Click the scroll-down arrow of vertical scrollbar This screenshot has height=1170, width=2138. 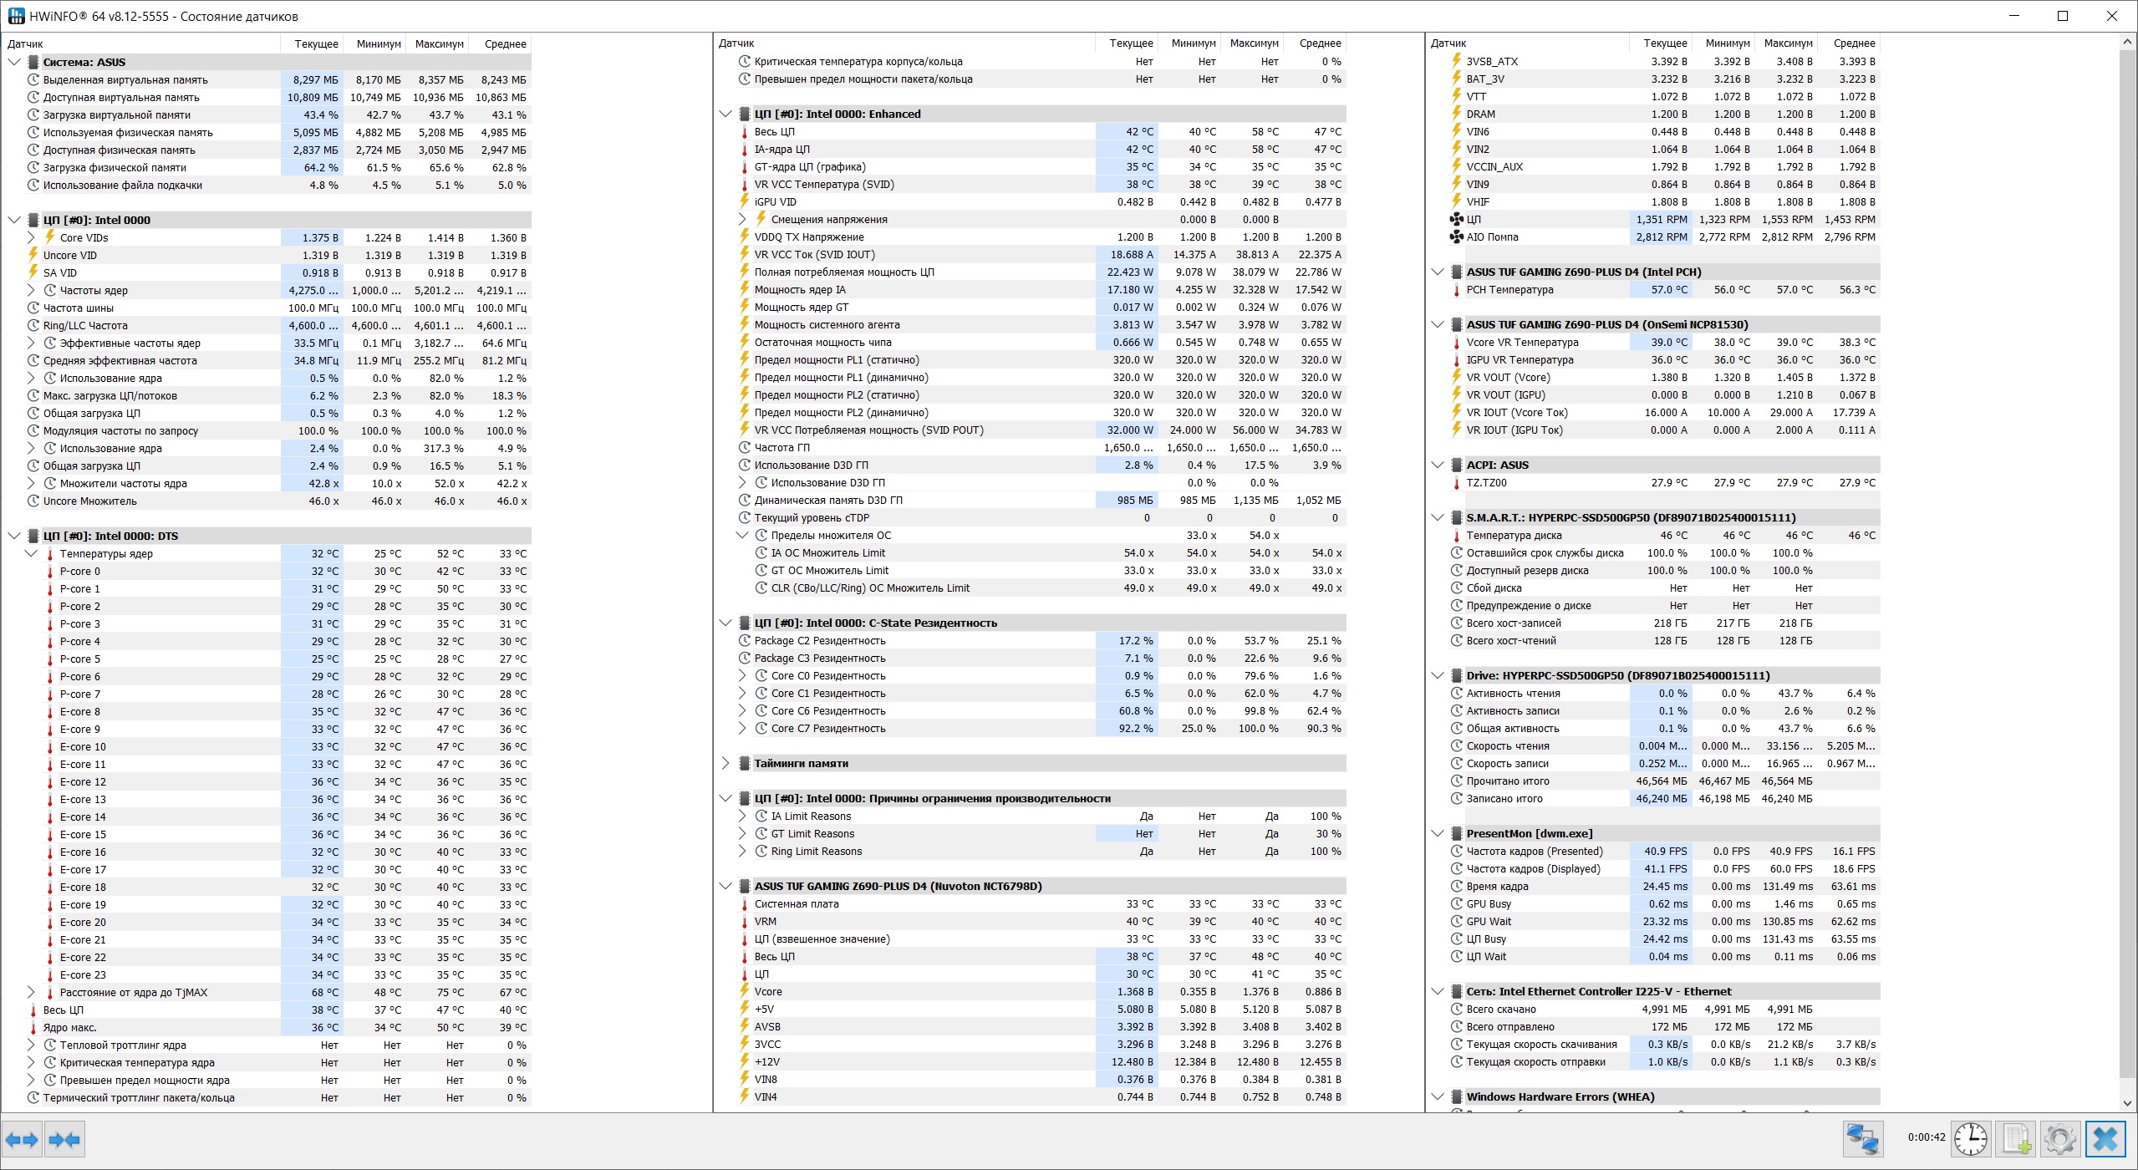[2128, 1104]
